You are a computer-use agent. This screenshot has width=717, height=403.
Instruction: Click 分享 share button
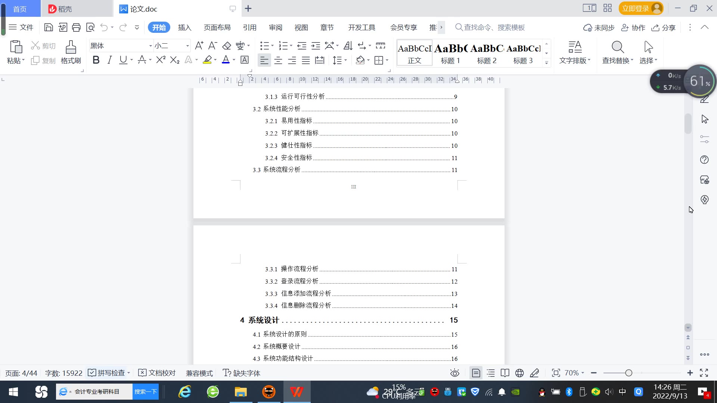[x=664, y=28]
